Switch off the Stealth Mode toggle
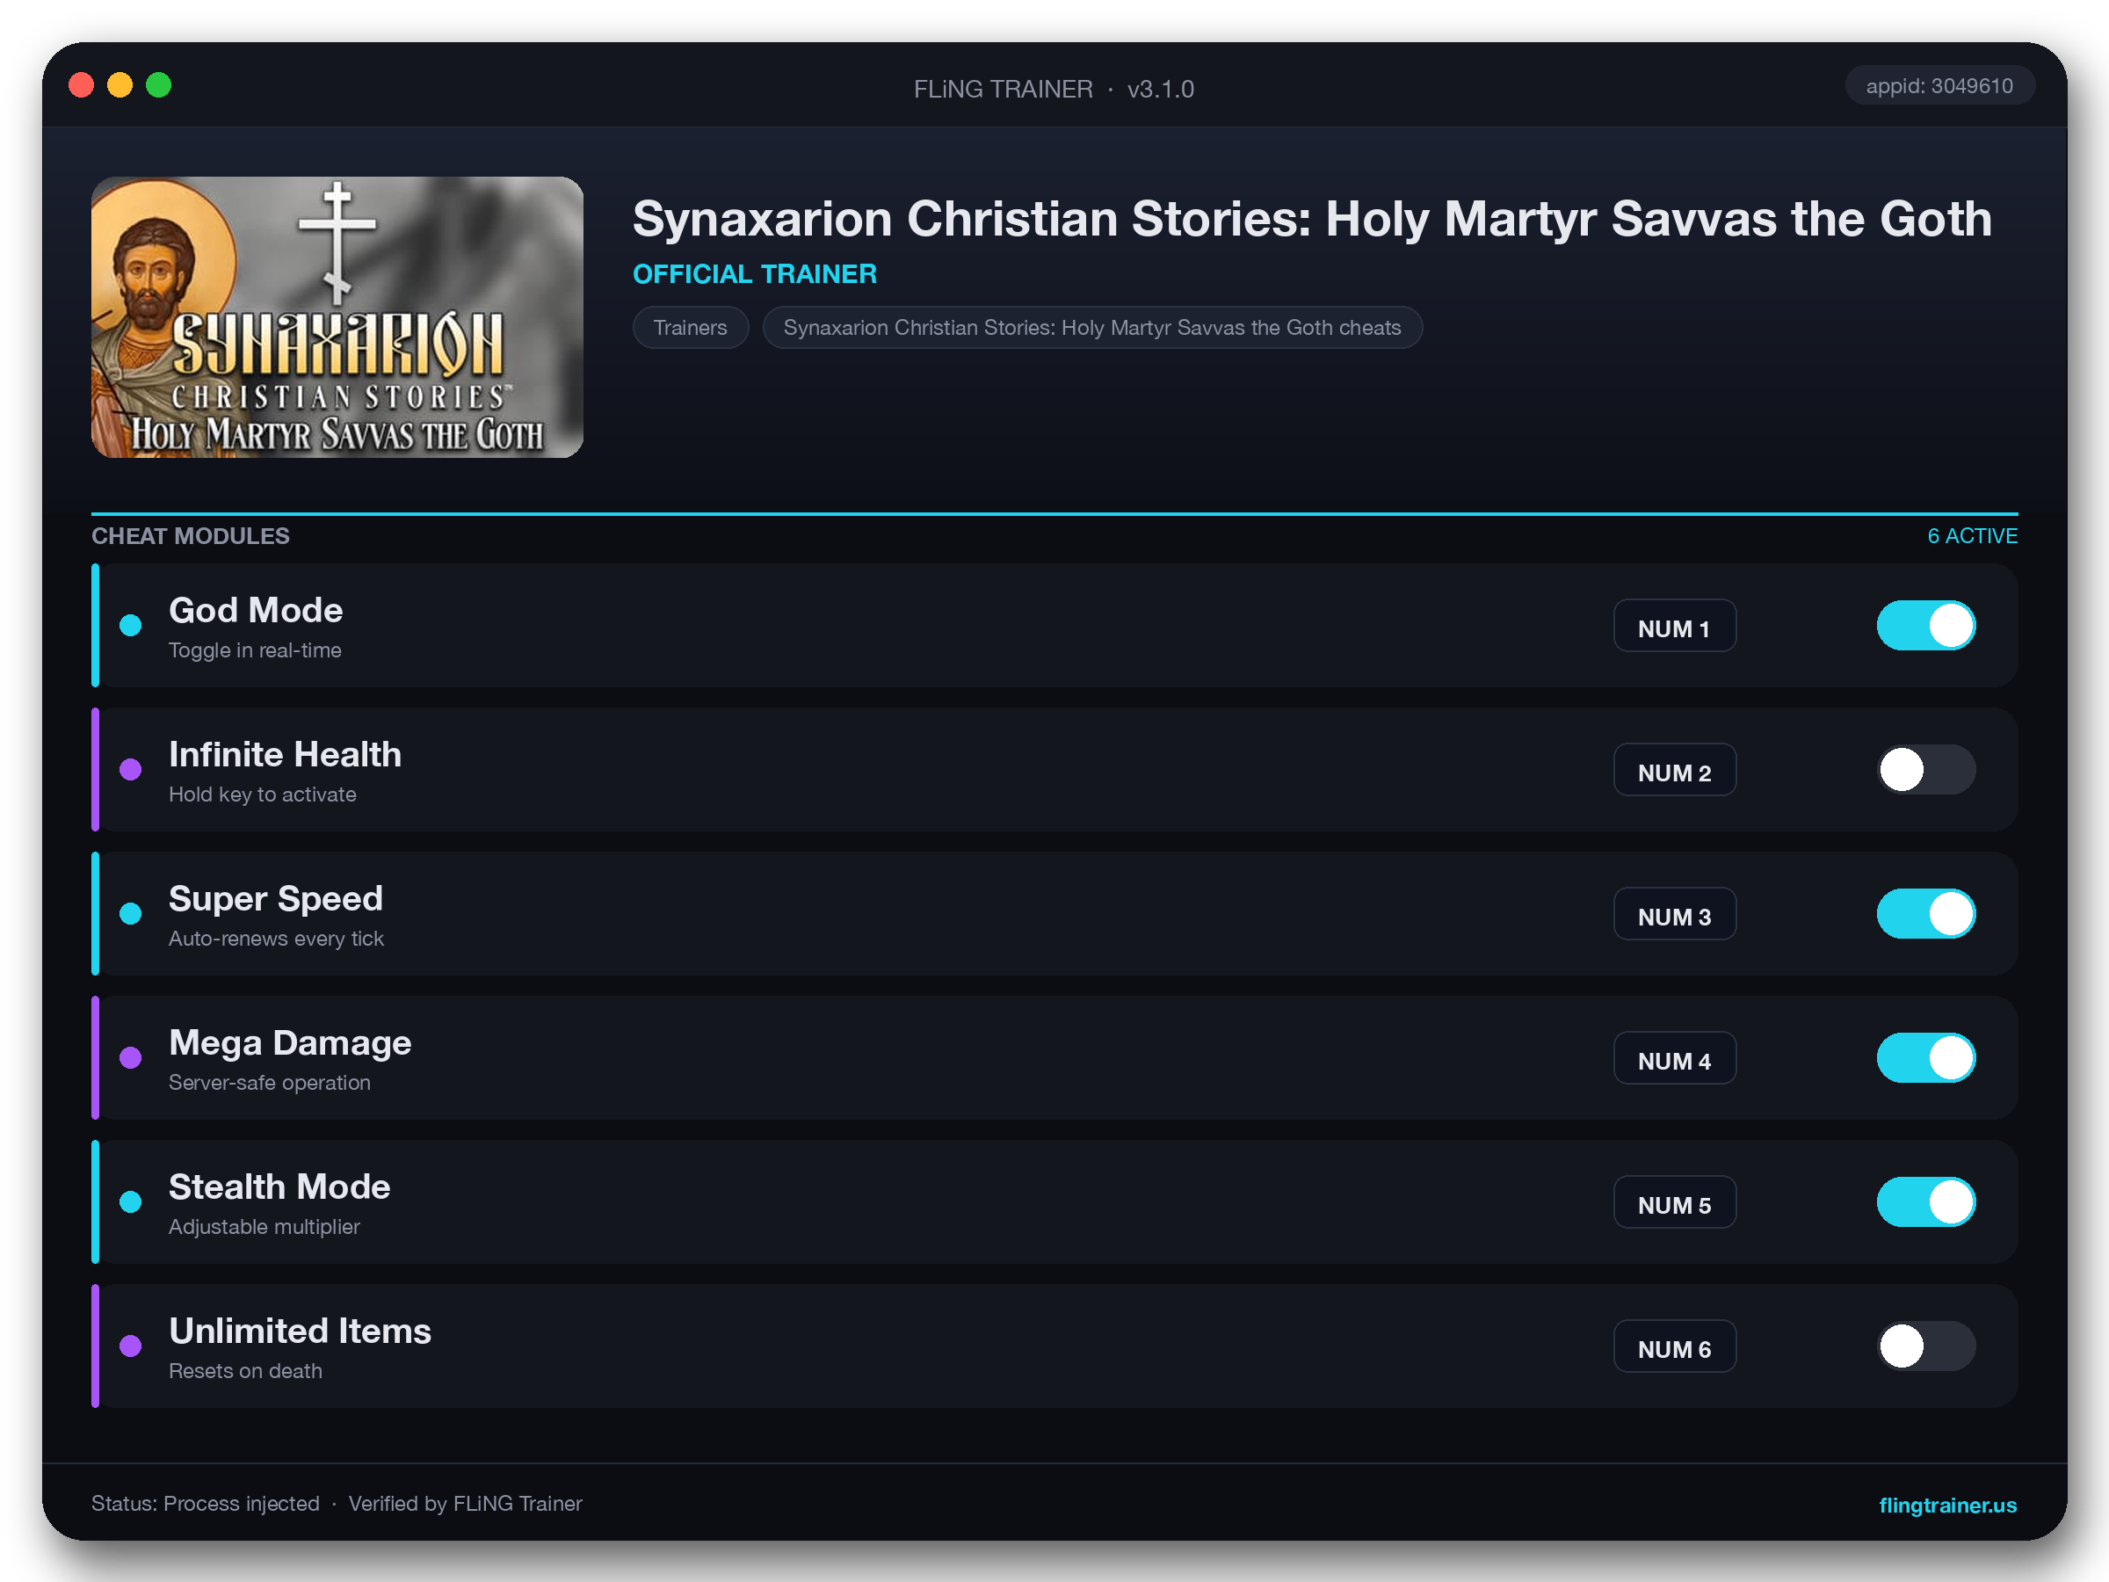Image resolution: width=2109 pixels, height=1582 pixels. pyautogui.click(x=1926, y=1201)
